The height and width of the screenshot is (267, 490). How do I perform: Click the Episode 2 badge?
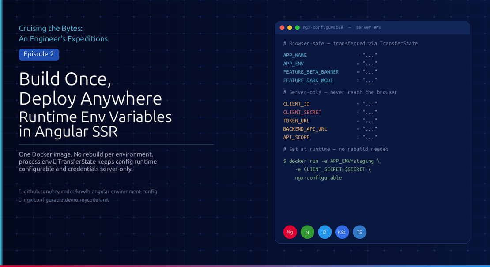tap(39, 54)
